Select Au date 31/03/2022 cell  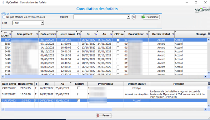coord(104,71)
